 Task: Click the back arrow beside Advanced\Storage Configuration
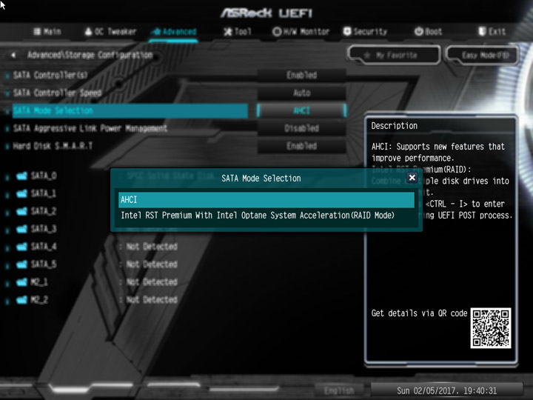[13, 55]
